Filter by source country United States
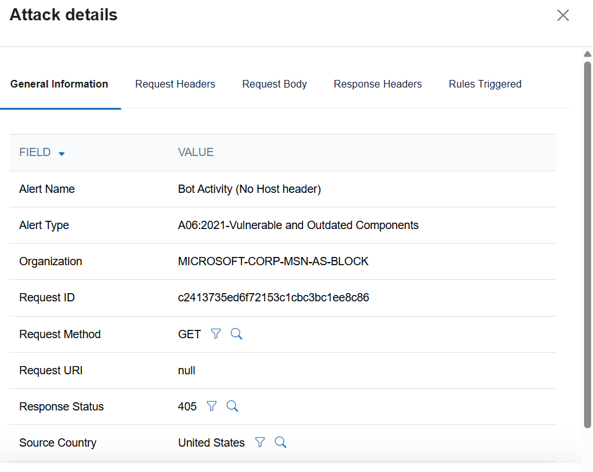Viewport: 593px width, 472px height. [259, 442]
